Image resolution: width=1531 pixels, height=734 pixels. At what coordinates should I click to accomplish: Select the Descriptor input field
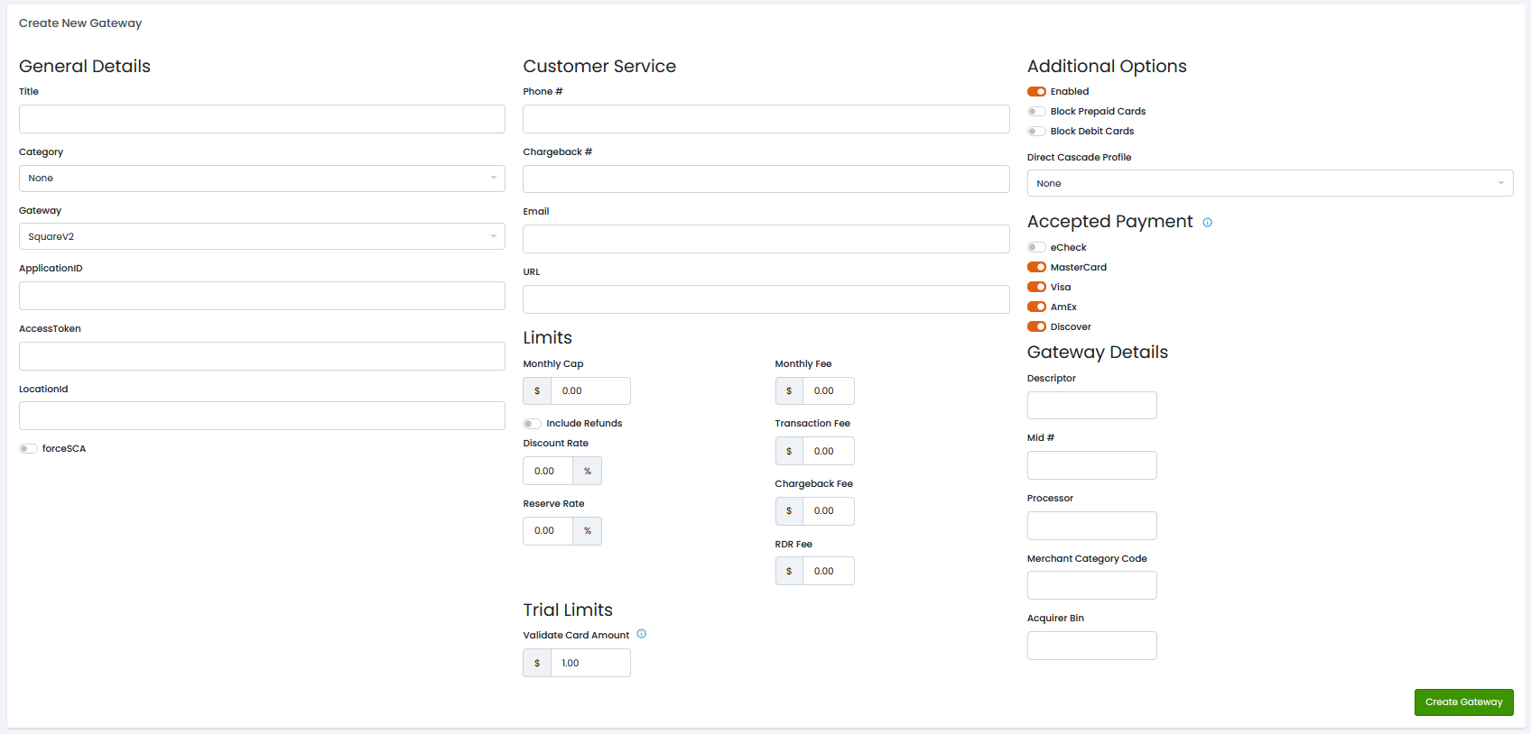pos(1091,406)
